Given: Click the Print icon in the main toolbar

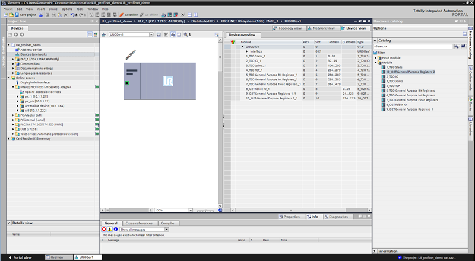Looking at the screenshot, I should [x=40, y=14].
